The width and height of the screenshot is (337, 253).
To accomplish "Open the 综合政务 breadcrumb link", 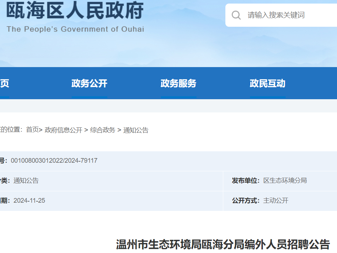I will coord(103,130).
